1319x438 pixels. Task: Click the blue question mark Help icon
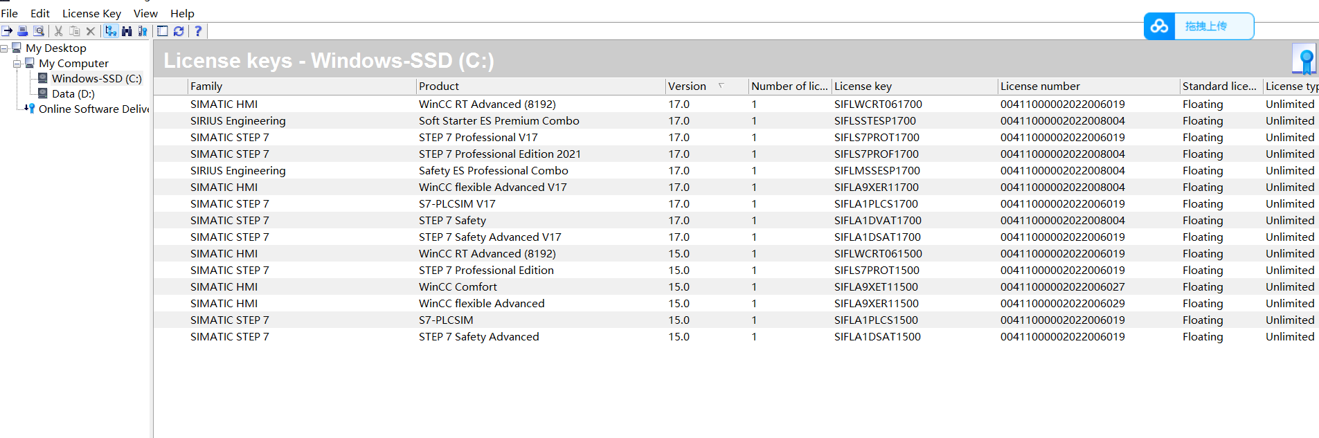(x=198, y=31)
